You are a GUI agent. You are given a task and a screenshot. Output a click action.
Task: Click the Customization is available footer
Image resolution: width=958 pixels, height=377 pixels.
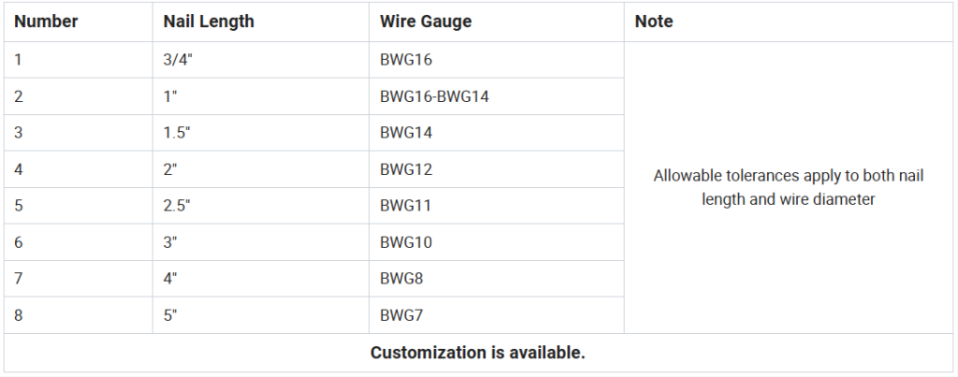[478, 353]
